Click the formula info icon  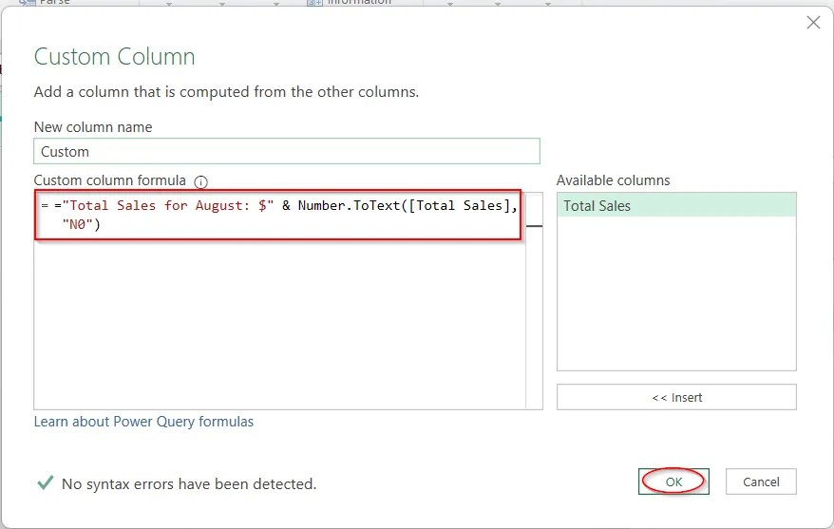[200, 182]
